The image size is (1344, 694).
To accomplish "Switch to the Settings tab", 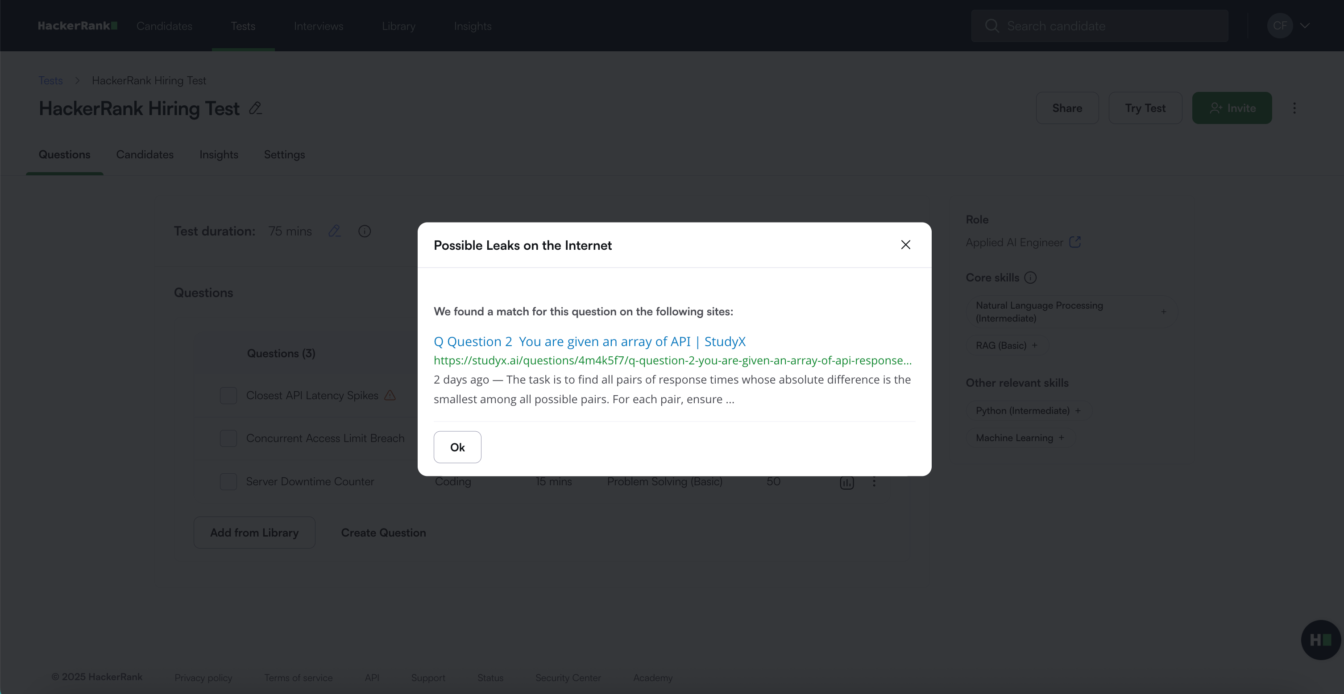I will pyautogui.click(x=284, y=154).
